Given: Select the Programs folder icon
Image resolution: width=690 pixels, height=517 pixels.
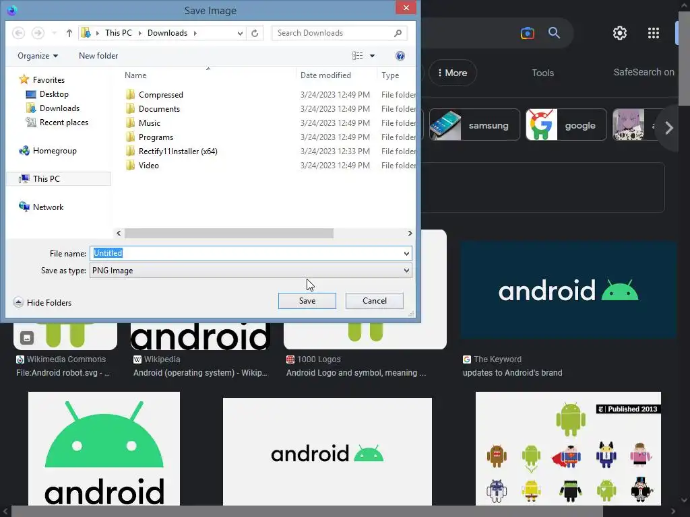Looking at the screenshot, I should [130, 137].
